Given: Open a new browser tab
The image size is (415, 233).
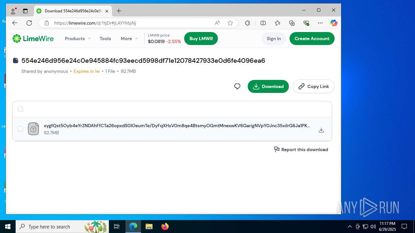Looking at the screenshot, I should click(x=119, y=11).
